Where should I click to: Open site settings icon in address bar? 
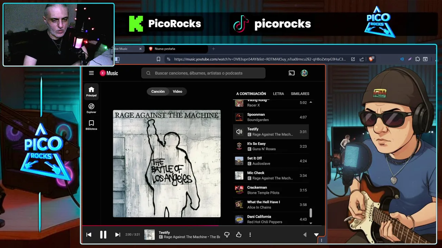169,59
